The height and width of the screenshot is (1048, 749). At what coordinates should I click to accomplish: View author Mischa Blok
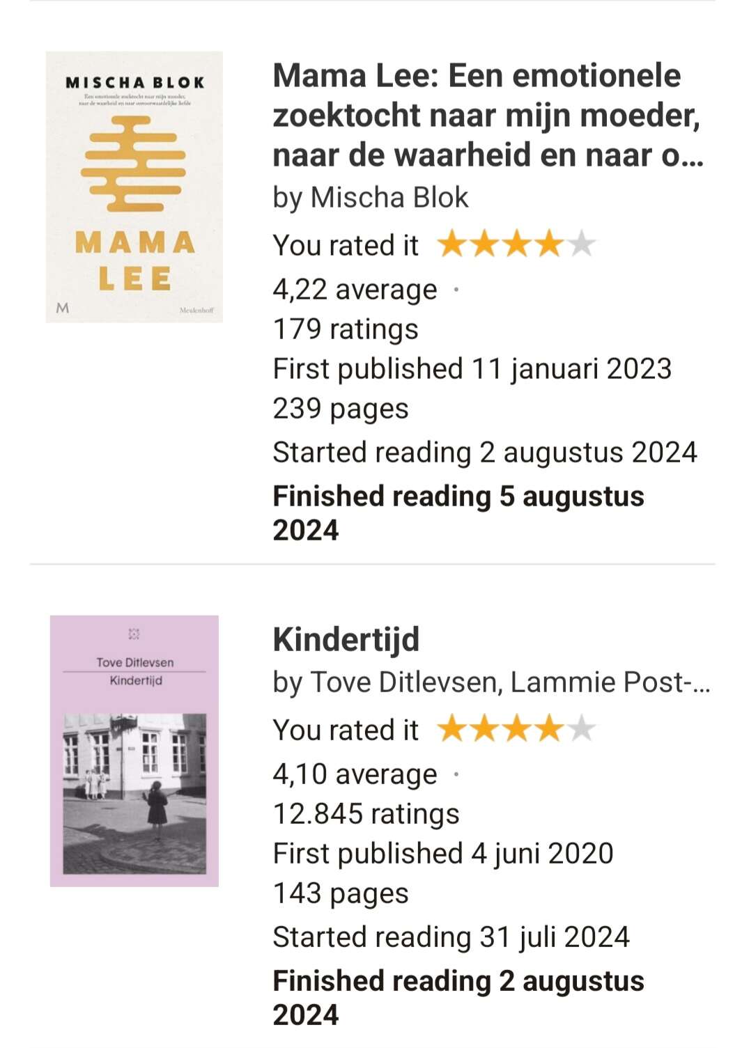click(389, 198)
